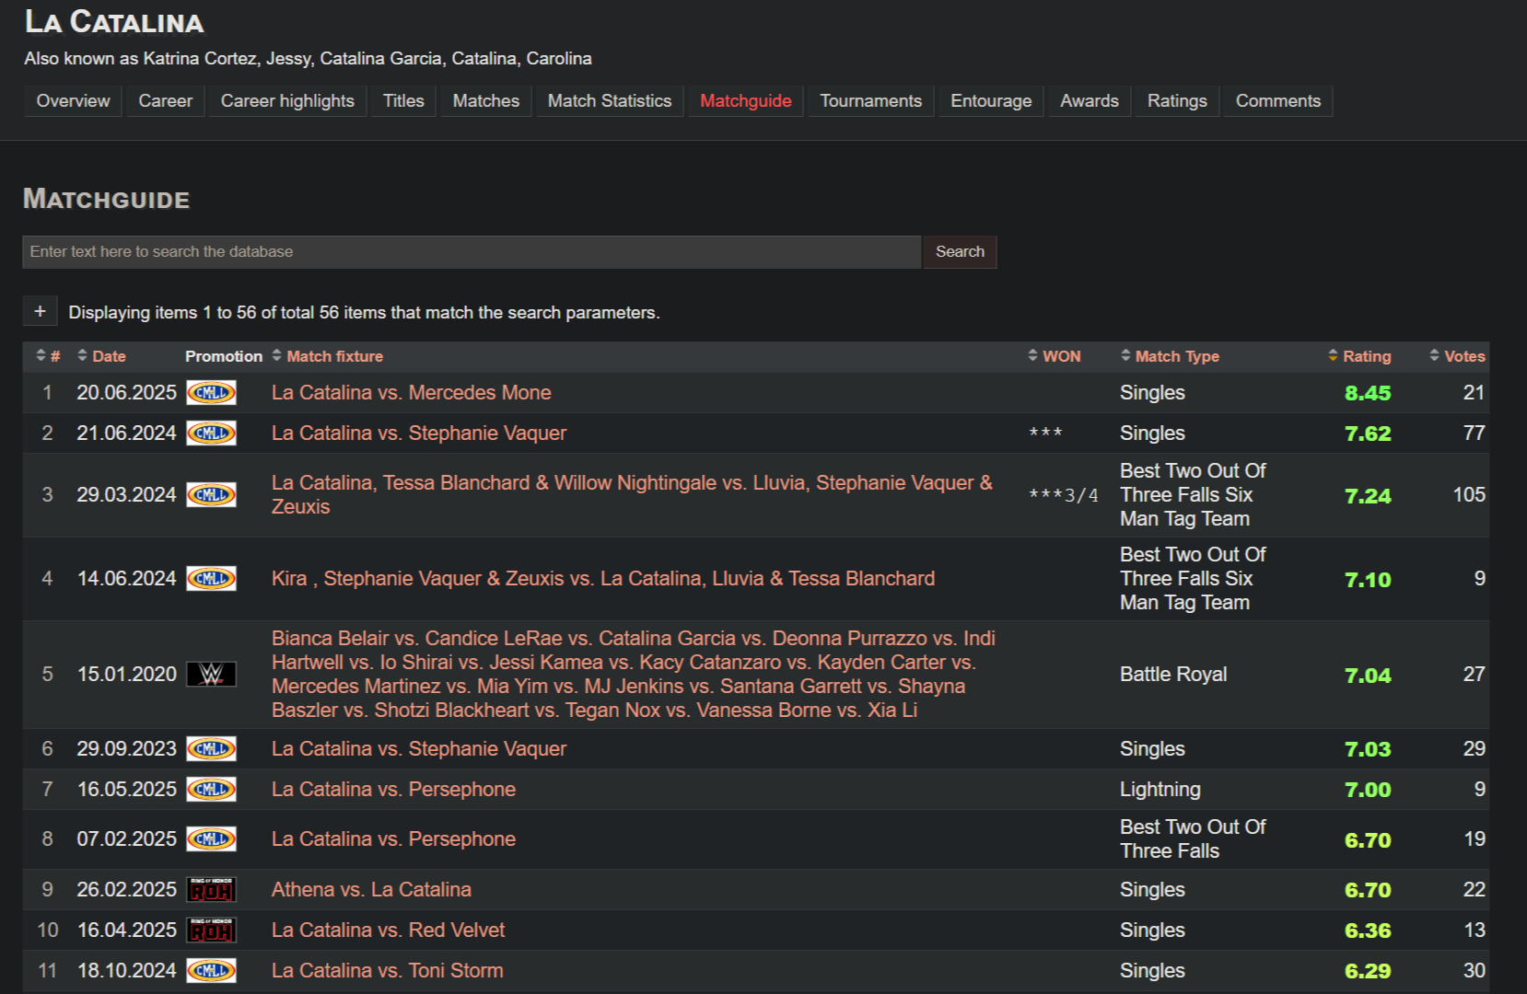Open the Lightning match vs. Persephone link

pyautogui.click(x=393, y=790)
